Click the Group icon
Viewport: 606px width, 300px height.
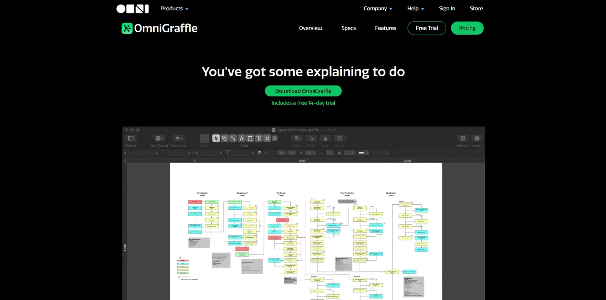339,138
